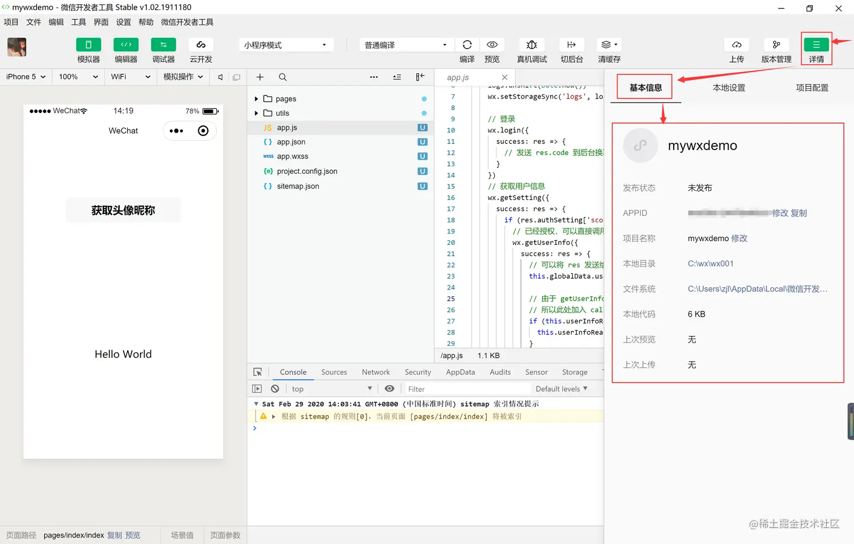This screenshot has height=544, width=854.
Task: Open the compile mode dropdown
Action: (407, 45)
